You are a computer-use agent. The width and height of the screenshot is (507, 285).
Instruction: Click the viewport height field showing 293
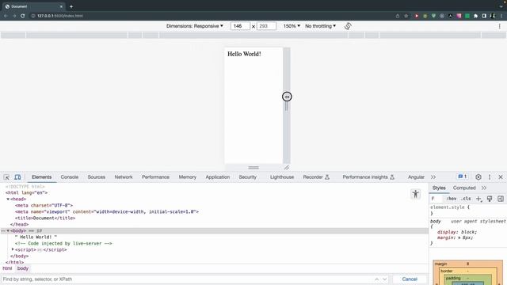pyautogui.click(x=266, y=26)
